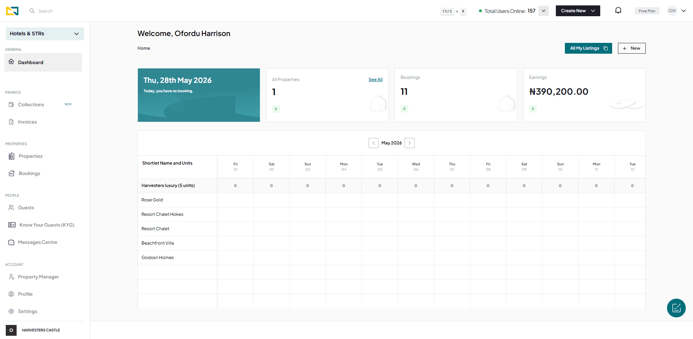
Task: Click the Free Plan badge
Action: (647, 11)
